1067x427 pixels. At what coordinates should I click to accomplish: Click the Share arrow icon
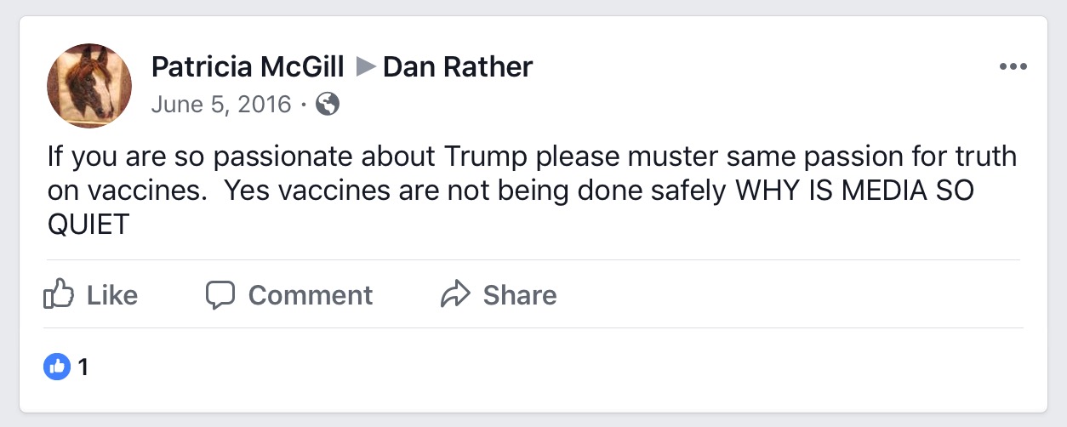(x=455, y=294)
